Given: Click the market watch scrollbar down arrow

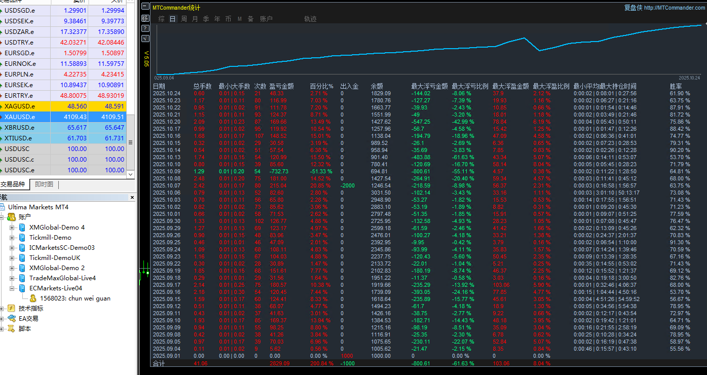Looking at the screenshot, I should pos(131,174).
